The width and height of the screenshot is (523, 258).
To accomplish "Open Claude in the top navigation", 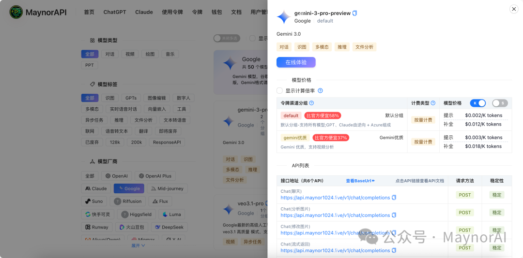I will pos(144,12).
